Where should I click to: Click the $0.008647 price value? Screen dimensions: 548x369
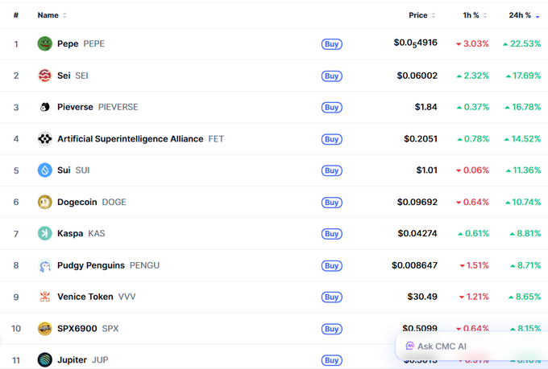coord(414,265)
